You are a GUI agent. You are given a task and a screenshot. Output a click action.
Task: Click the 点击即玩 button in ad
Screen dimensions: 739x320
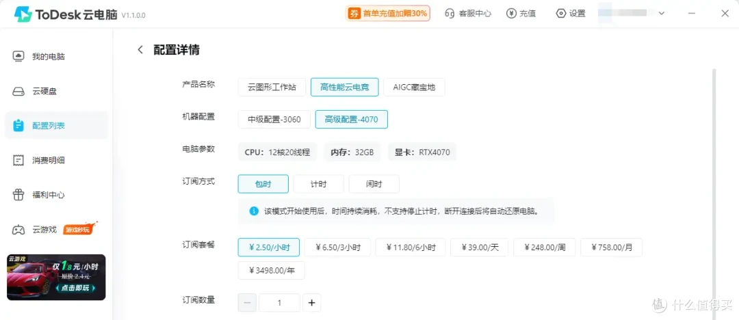[75, 288]
